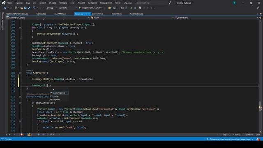Open the collapsed toolbox panel on left edge
The height and width of the screenshot is (148, 263).
click(2, 21)
